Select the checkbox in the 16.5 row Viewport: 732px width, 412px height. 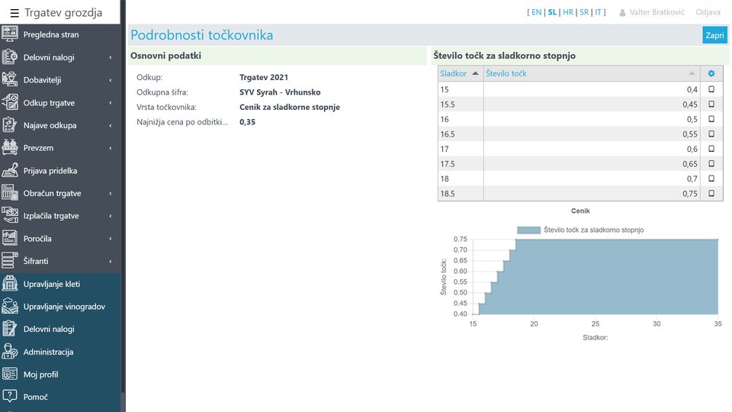(x=711, y=134)
